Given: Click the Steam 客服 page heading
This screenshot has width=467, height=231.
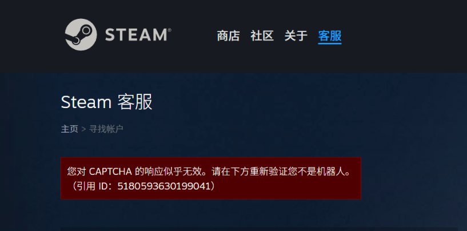Looking at the screenshot, I should pos(107,102).
